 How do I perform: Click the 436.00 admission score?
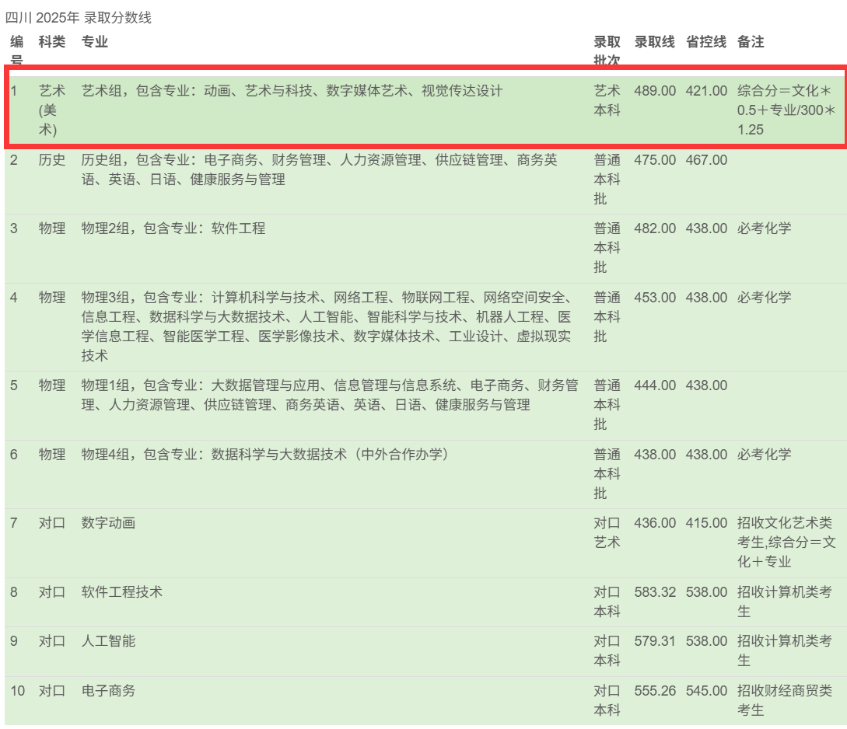655,523
